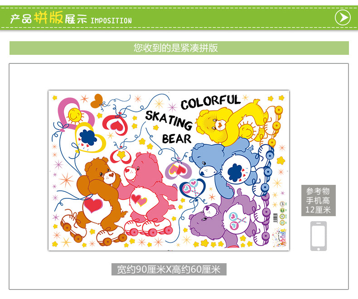358x299 pixels.
Task: Click the green certification badges near the barcode
Action: [x=282, y=213]
